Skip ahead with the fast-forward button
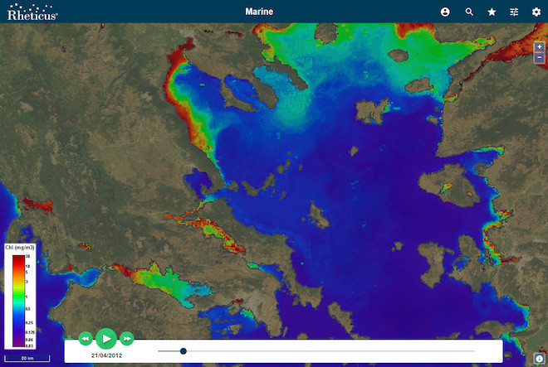 127,338
